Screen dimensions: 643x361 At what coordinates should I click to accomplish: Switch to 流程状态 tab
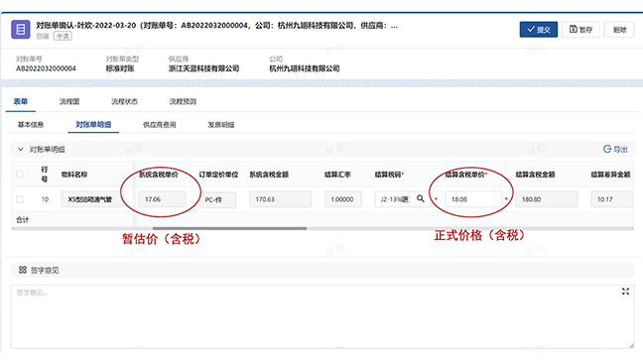pyautogui.click(x=124, y=101)
